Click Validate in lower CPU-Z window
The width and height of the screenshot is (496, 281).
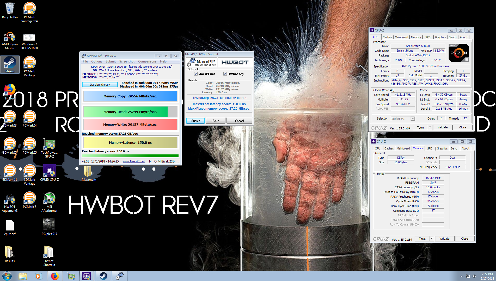444,239
